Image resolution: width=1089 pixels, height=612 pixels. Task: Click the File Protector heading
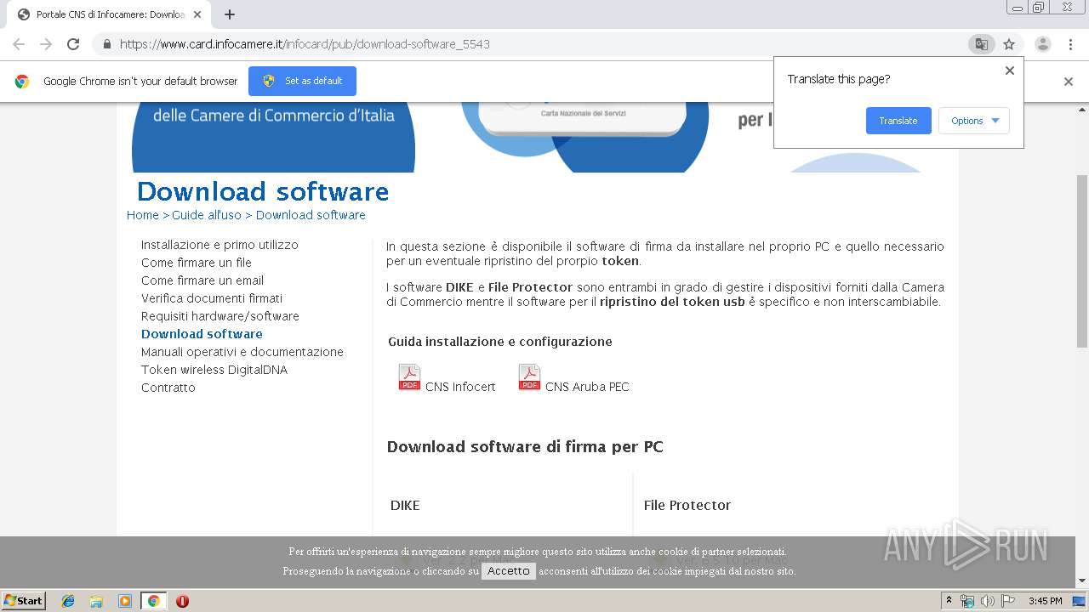(x=687, y=505)
